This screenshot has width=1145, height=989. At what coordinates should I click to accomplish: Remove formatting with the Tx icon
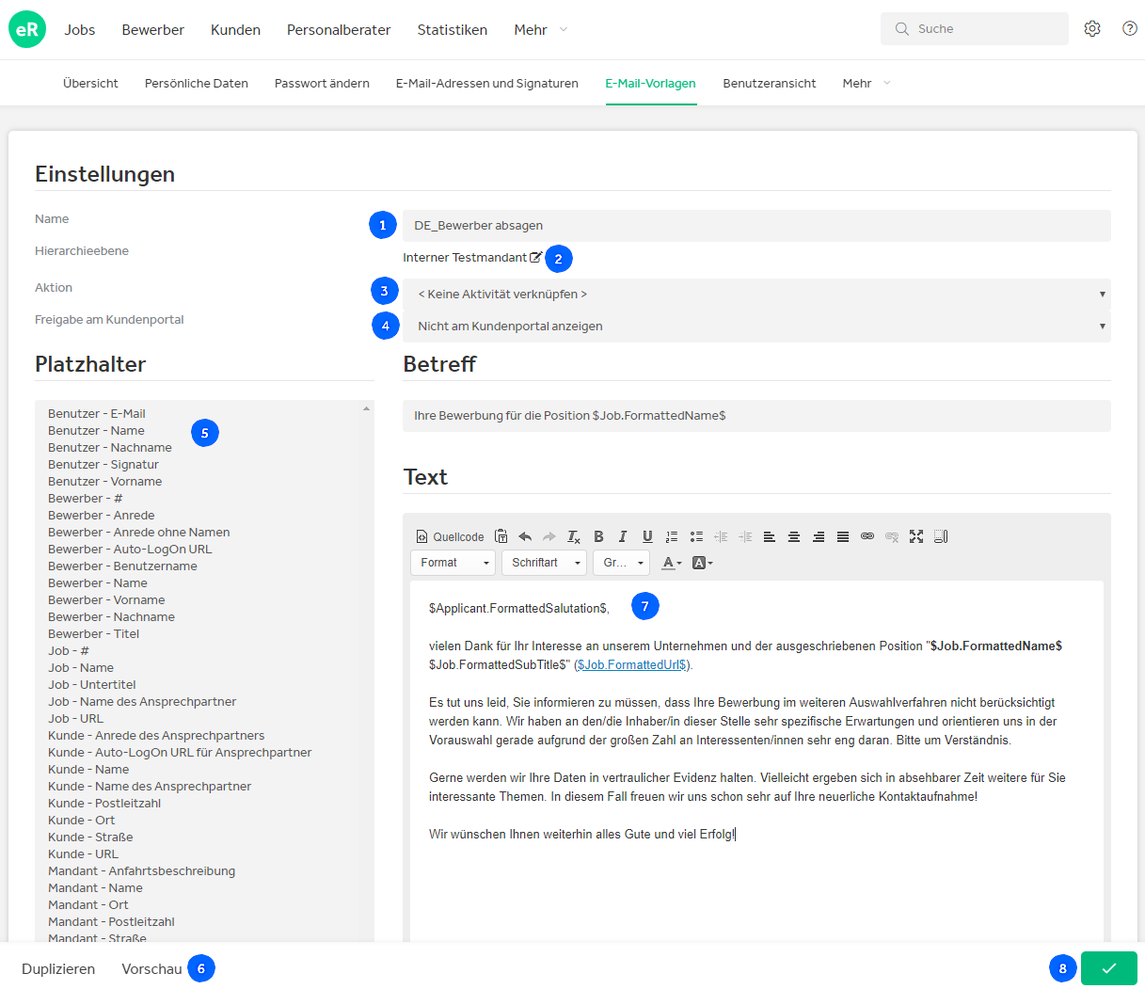click(574, 536)
